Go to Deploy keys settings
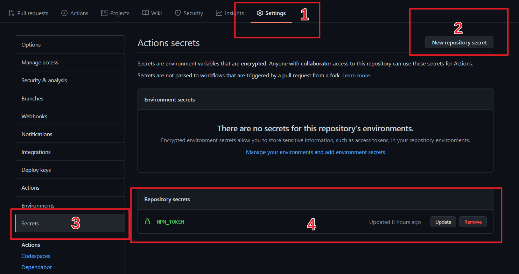 (36, 170)
